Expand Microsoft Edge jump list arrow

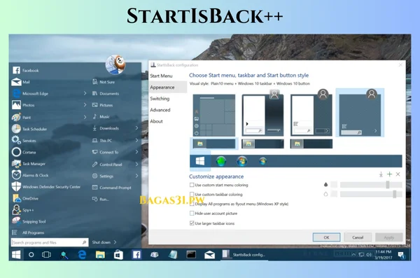click(85, 93)
